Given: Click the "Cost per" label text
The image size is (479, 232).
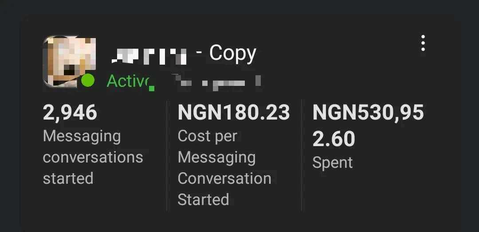Looking at the screenshot, I should pyautogui.click(x=208, y=136).
